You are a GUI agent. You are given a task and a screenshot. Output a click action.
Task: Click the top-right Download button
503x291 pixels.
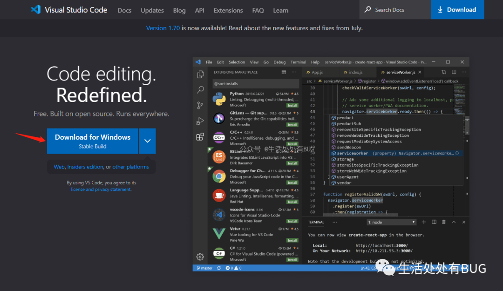[457, 10]
